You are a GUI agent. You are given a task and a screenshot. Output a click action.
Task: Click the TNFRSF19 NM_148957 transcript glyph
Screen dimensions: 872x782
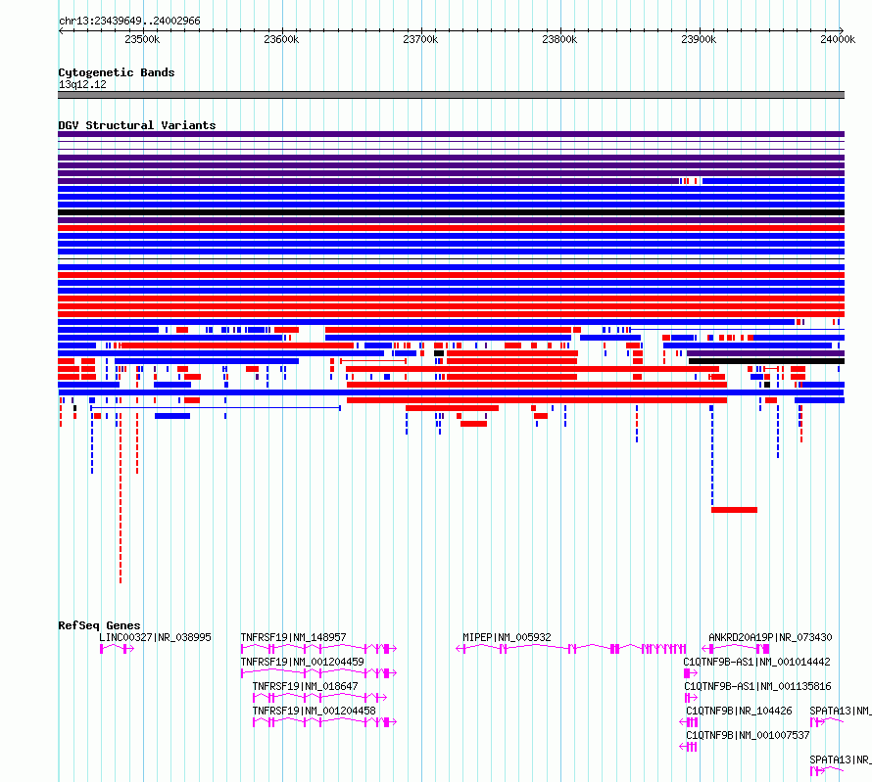tap(318, 649)
